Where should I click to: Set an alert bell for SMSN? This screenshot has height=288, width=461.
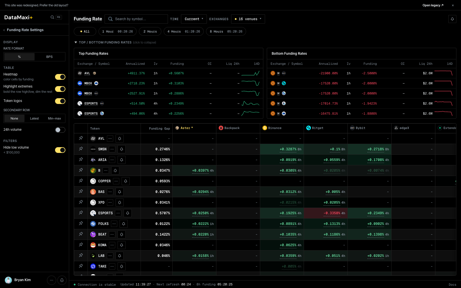point(122,149)
